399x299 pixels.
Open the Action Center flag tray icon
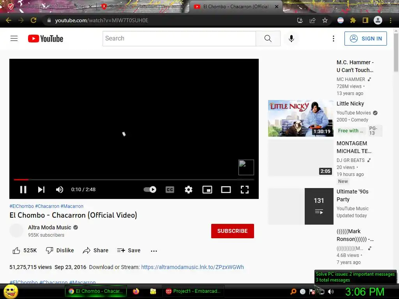tap(312, 292)
